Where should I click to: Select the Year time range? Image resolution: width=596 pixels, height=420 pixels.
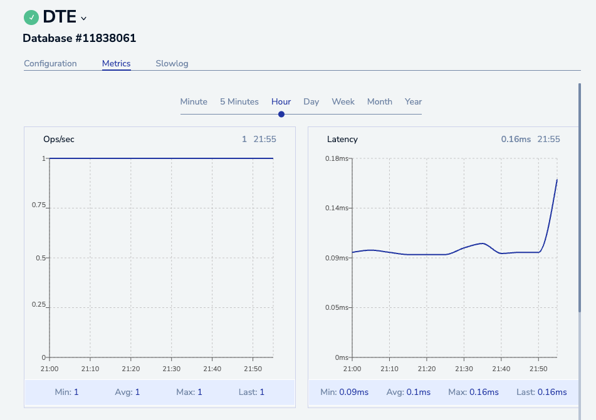click(x=413, y=102)
